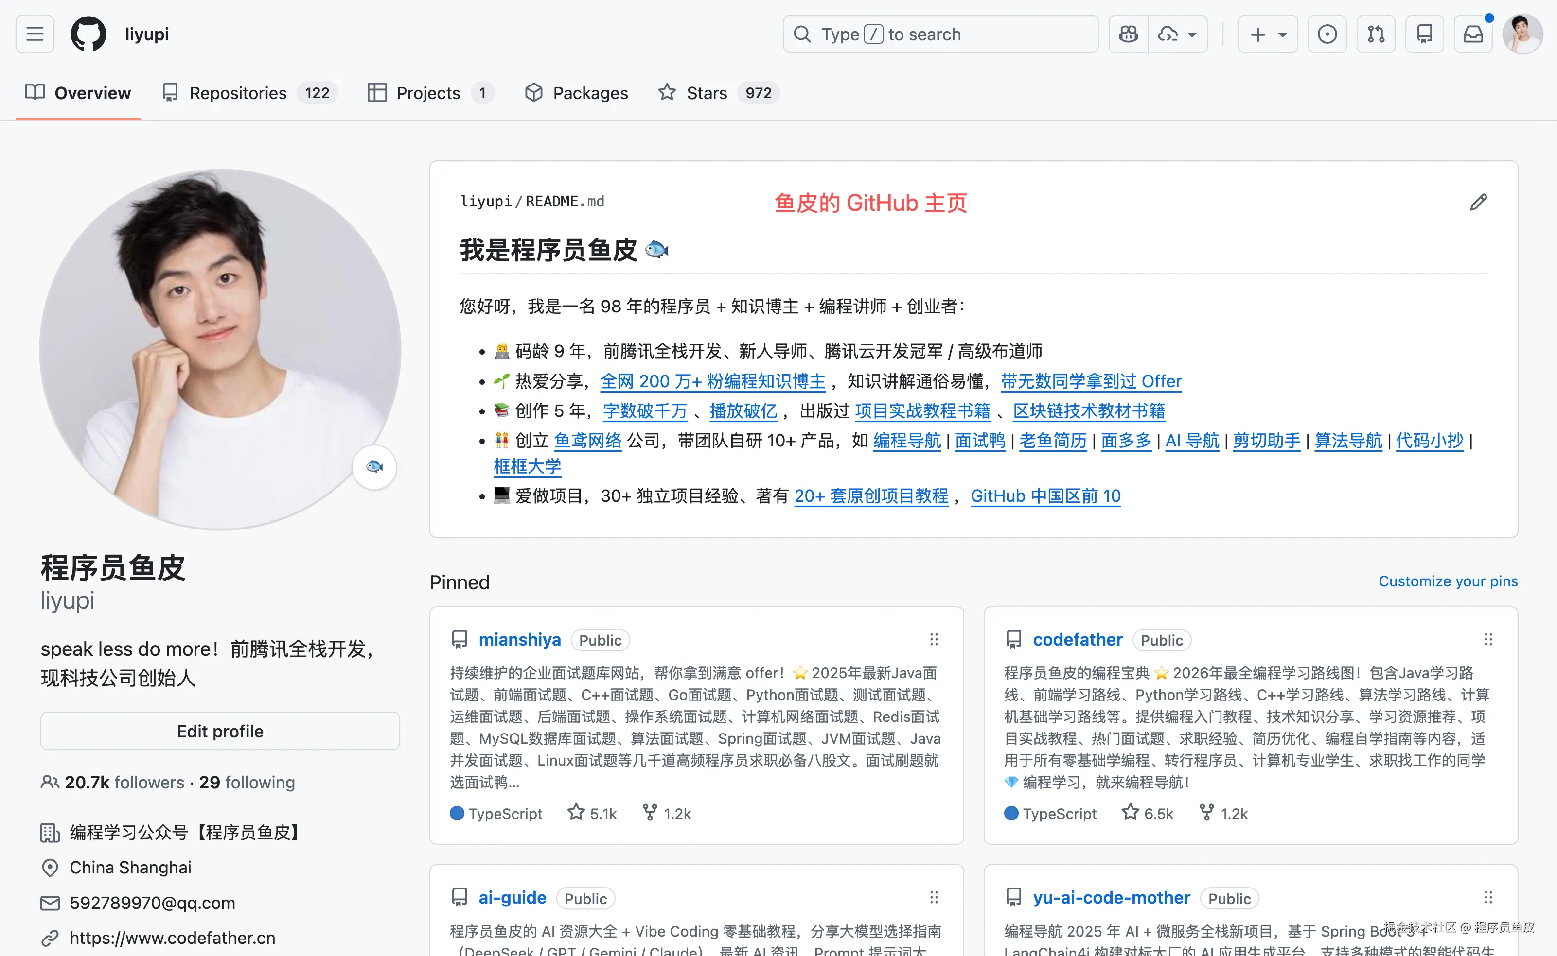Open the Customize your pins link
The width and height of the screenshot is (1557, 956).
click(1448, 581)
